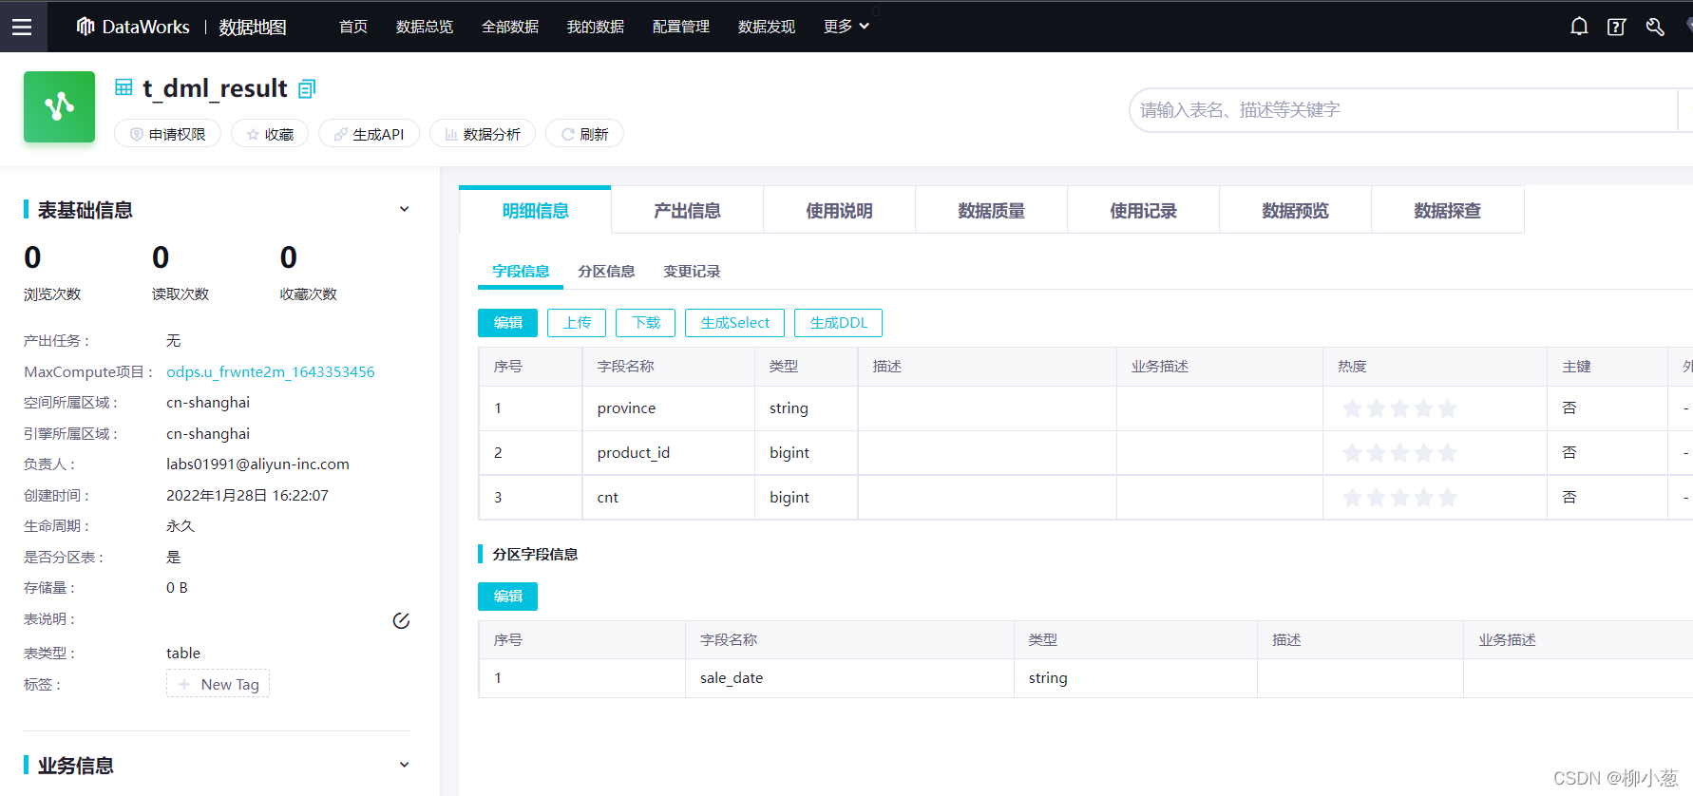This screenshot has height=796, width=1693.
Task: Click 申请权限 button
Action: (x=167, y=134)
